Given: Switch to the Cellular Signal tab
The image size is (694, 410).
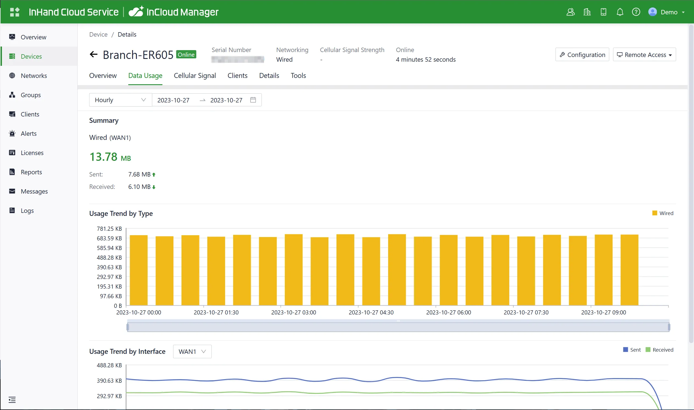Looking at the screenshot, I should (x=195, y=75).
